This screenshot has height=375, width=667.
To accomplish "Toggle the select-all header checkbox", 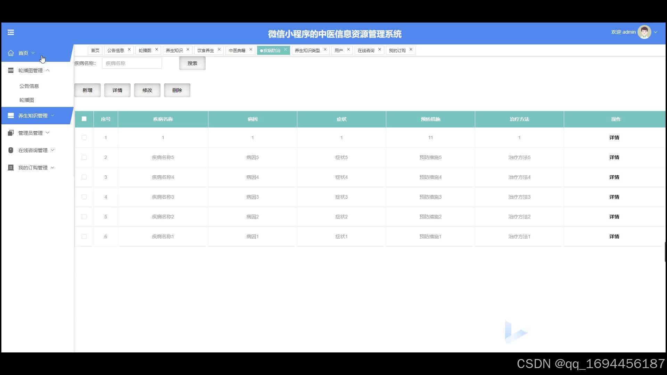I will pyautogui.click(x=84, y=119).
